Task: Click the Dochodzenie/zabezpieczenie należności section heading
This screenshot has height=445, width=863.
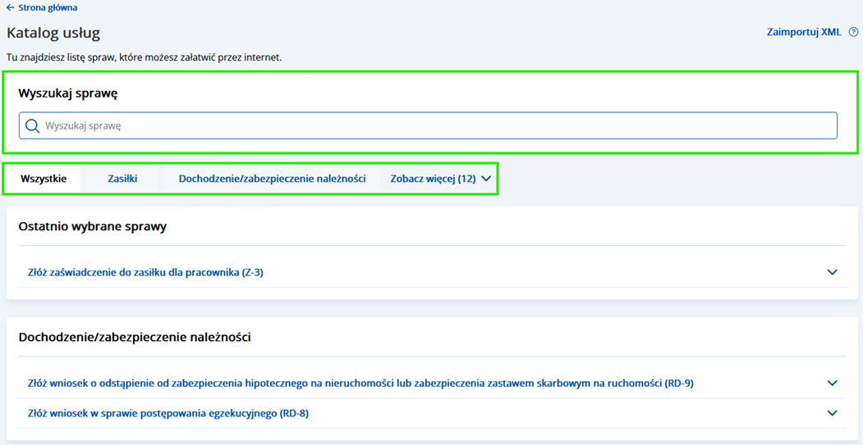Action: tap(135, 337)
